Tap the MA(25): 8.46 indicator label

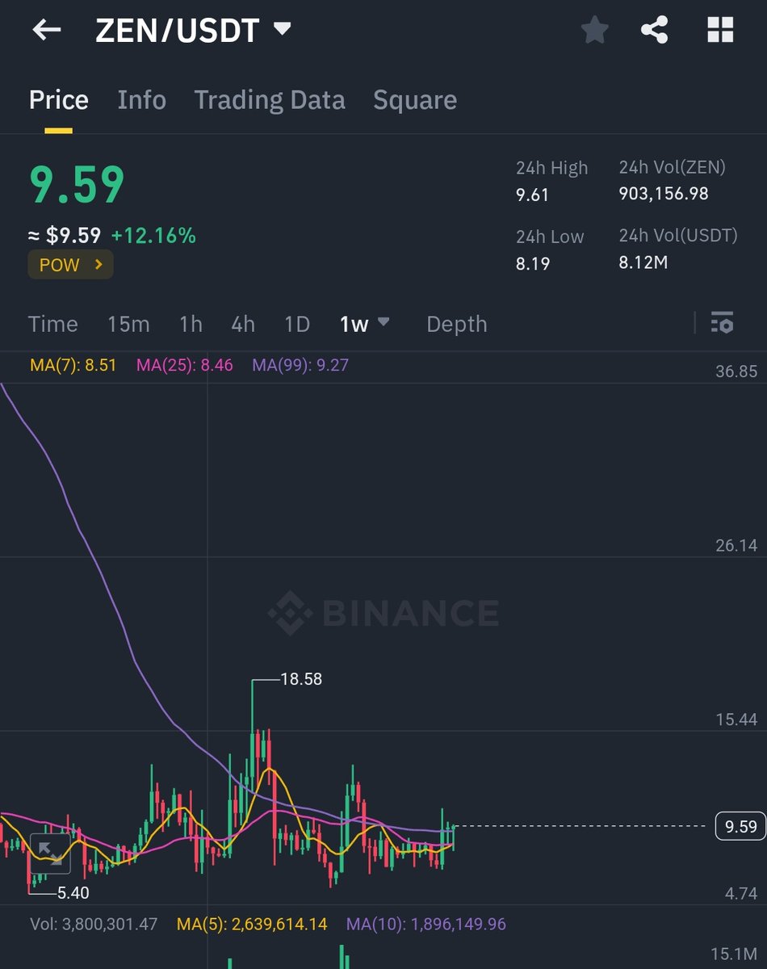[x=185, y=365]
